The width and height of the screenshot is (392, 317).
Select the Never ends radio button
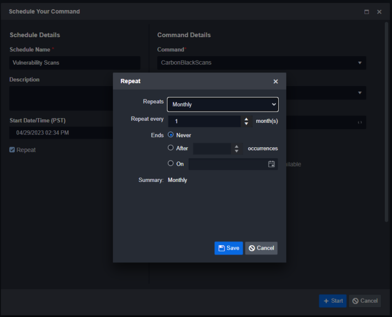pyautogui.click(x=170, y=135)
